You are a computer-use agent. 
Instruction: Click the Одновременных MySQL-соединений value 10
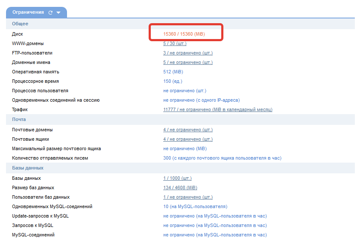(x=195, y=207)
